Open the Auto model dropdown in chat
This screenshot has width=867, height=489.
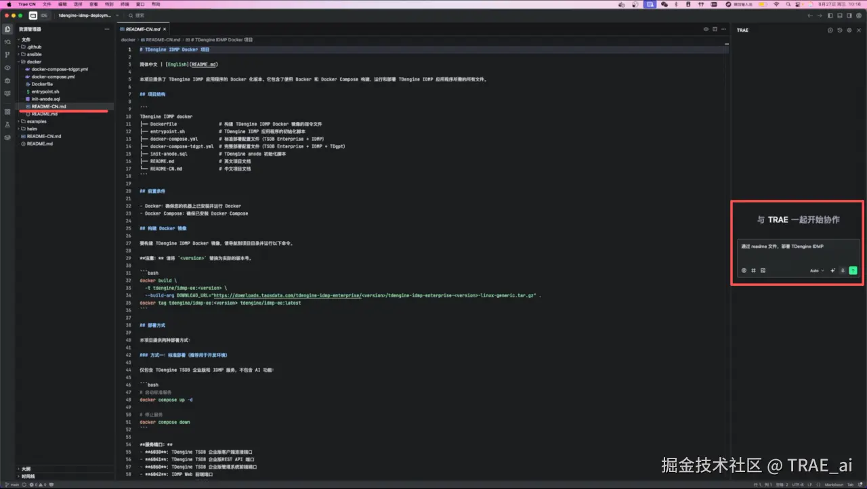pyautogui.click(x=817, y=270)
